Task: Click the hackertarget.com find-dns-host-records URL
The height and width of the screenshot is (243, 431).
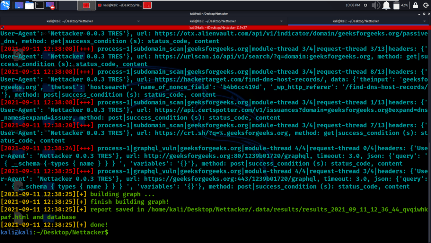Action: click(x=239, y=79)
